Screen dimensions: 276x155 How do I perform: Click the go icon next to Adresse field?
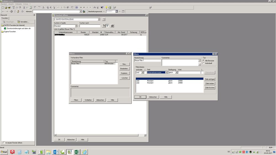(x=84, y=11)
